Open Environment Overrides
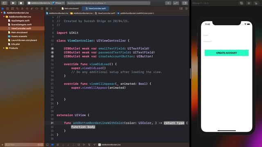The image size is (262, 147). tap(89, 145)
